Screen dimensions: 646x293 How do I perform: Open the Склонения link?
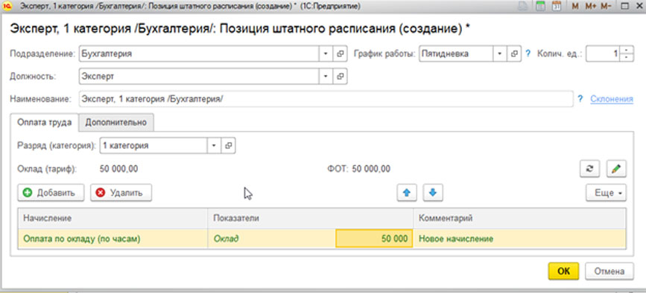pos(612,99)
